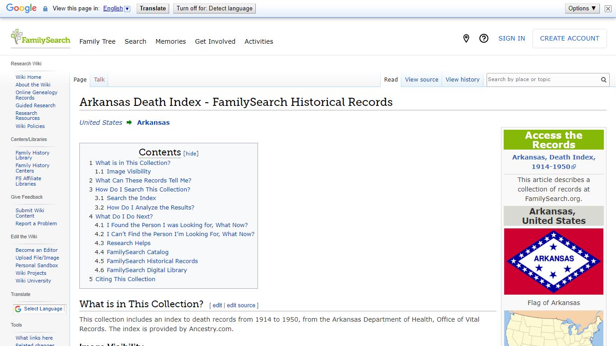Hide the Contents table

pos(191,154)
